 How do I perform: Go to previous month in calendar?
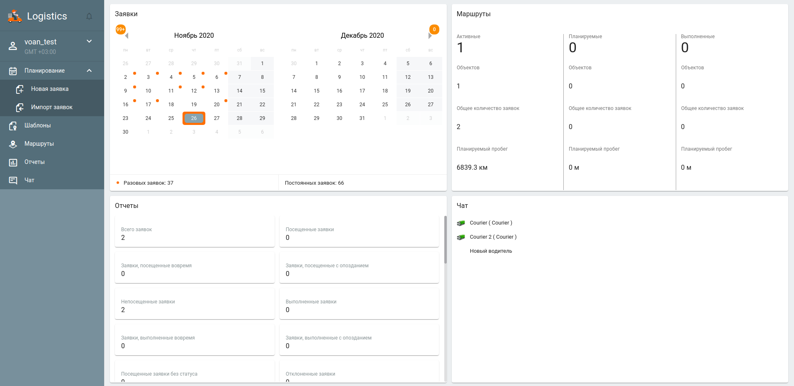(127, 36)
